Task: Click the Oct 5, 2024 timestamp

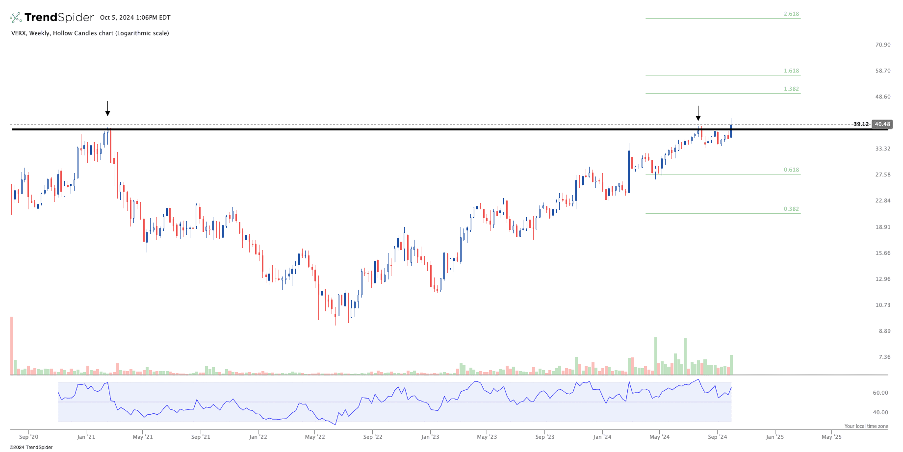Action: coord(135,18)
